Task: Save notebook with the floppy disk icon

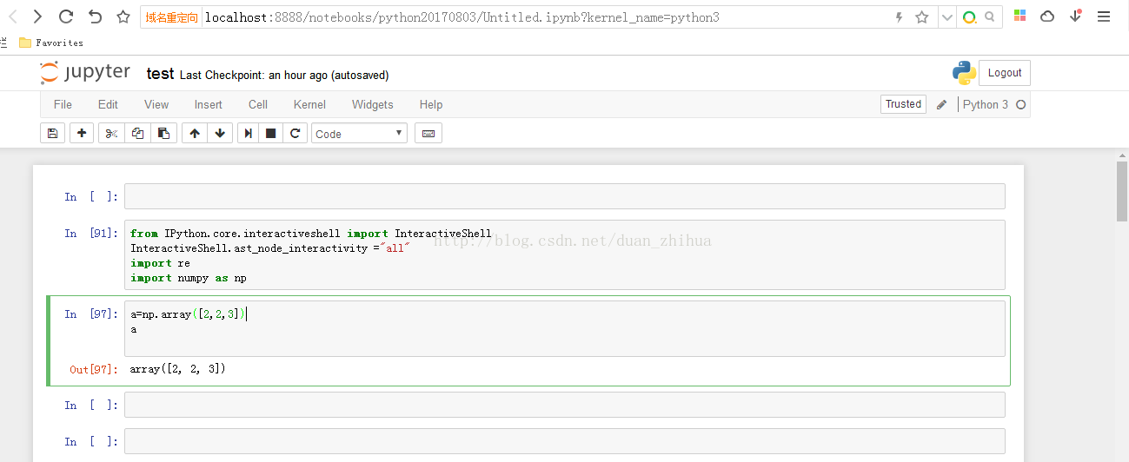Action: (52, 133)
